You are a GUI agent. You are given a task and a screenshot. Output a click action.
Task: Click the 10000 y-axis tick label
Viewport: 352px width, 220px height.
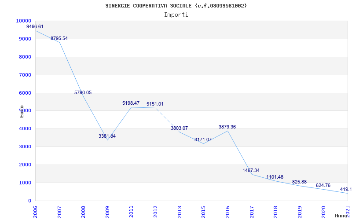coord(23,21)
